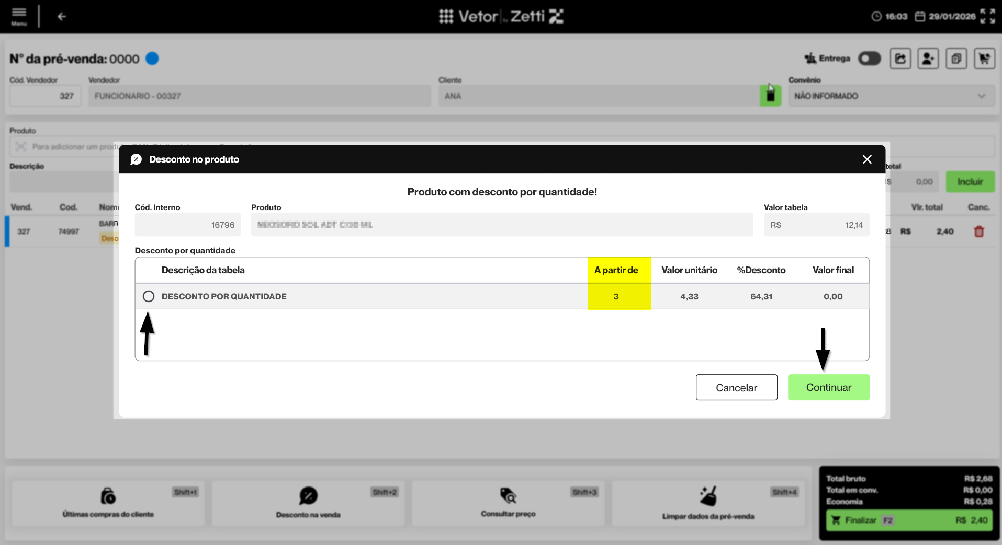This screenshot has height=545, width=1002.
Task: Click the 'A partir de' column header
Action: [x=616, y=270]
